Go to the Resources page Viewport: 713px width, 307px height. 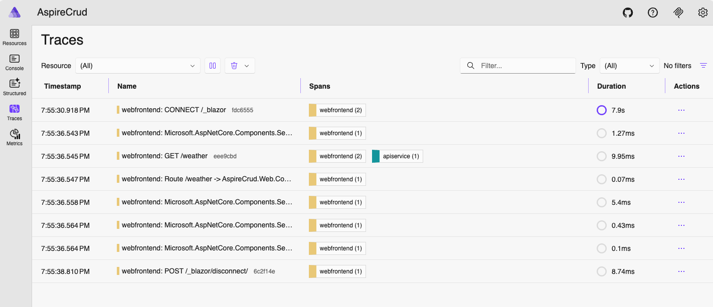pos(15,37)
